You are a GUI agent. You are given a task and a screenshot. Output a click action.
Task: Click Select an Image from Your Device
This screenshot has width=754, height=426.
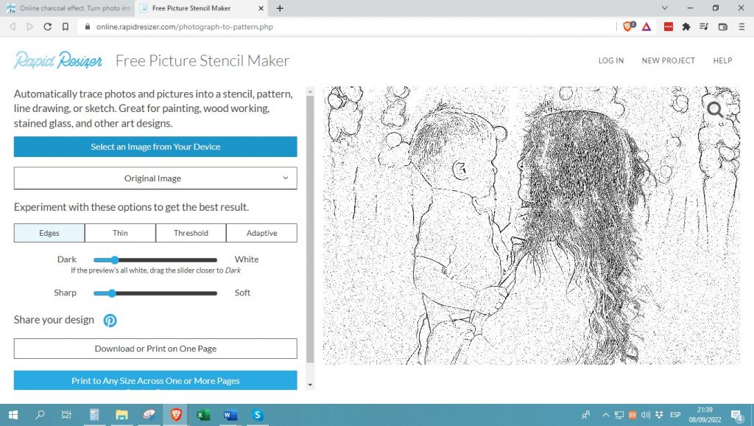155,147
